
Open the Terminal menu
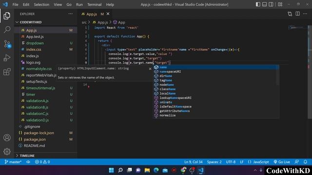click(x=94, y=4)
